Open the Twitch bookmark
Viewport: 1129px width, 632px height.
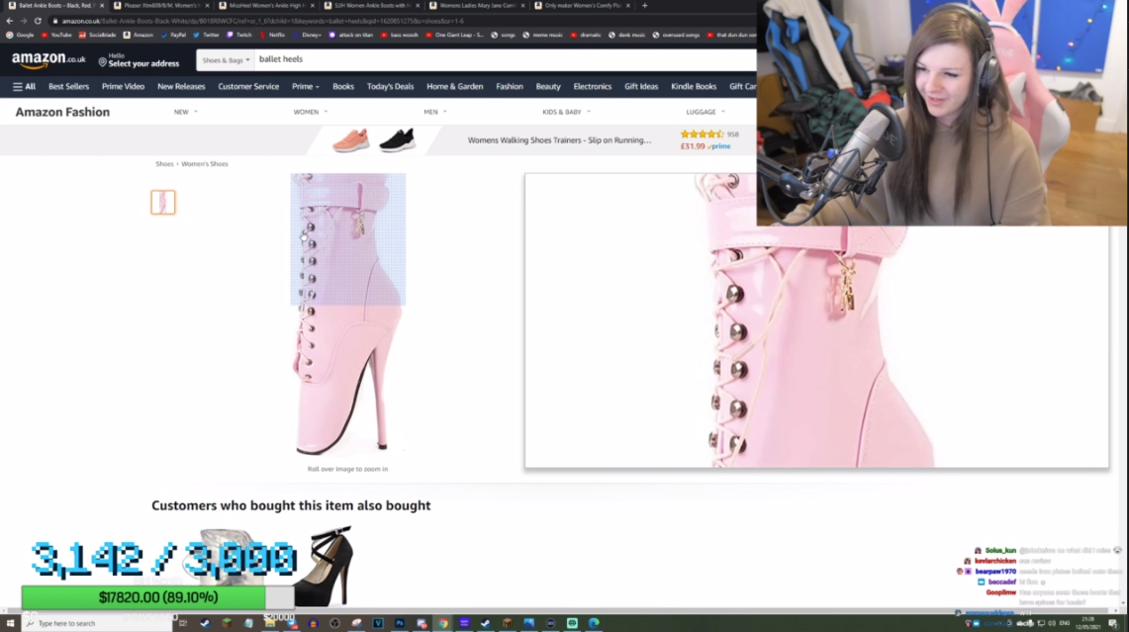pos(239,35)
